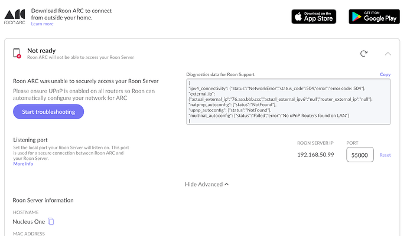Click the refresh status icon
Screen dimensions: 407x236
pos(364,54)
